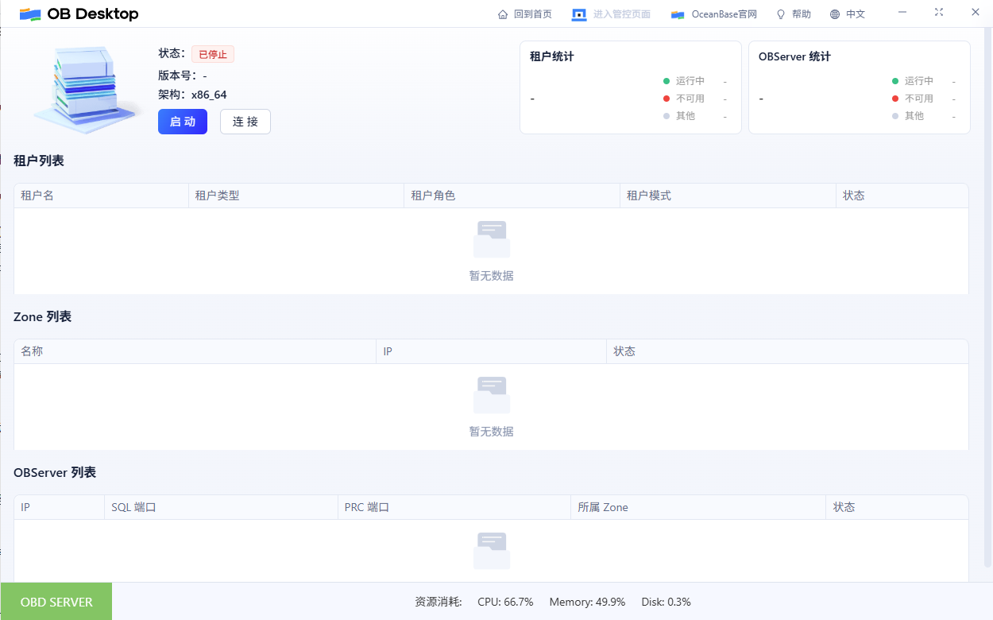
Task: Click the green dot beside 运行中
Action: pos(666,80)
